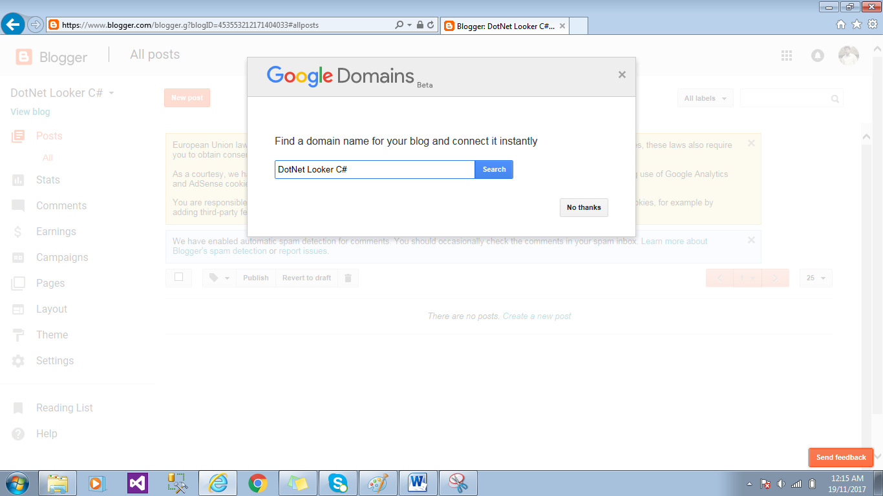Open Posts in the sidebar
This screenshot has width=883, height=496.
coord(49,136)
